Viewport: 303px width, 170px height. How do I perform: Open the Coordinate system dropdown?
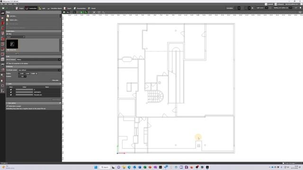pos(39,70)
